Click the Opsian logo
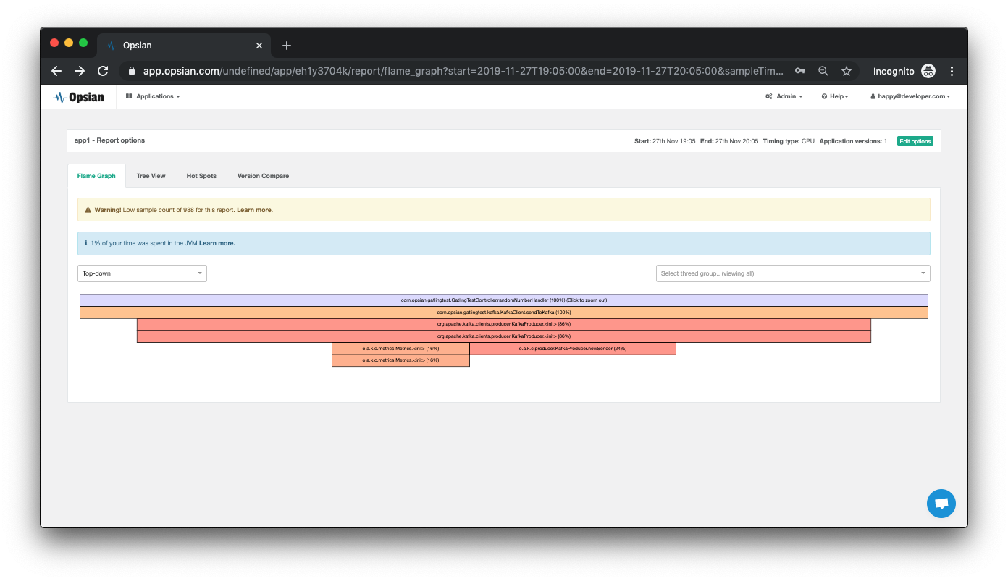Image resolution: width=1008 pixels, height=581 pixels. click(78, 97)
